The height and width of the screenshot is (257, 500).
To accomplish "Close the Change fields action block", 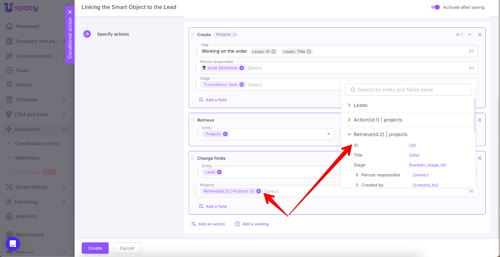I will (x=480, y=158).
